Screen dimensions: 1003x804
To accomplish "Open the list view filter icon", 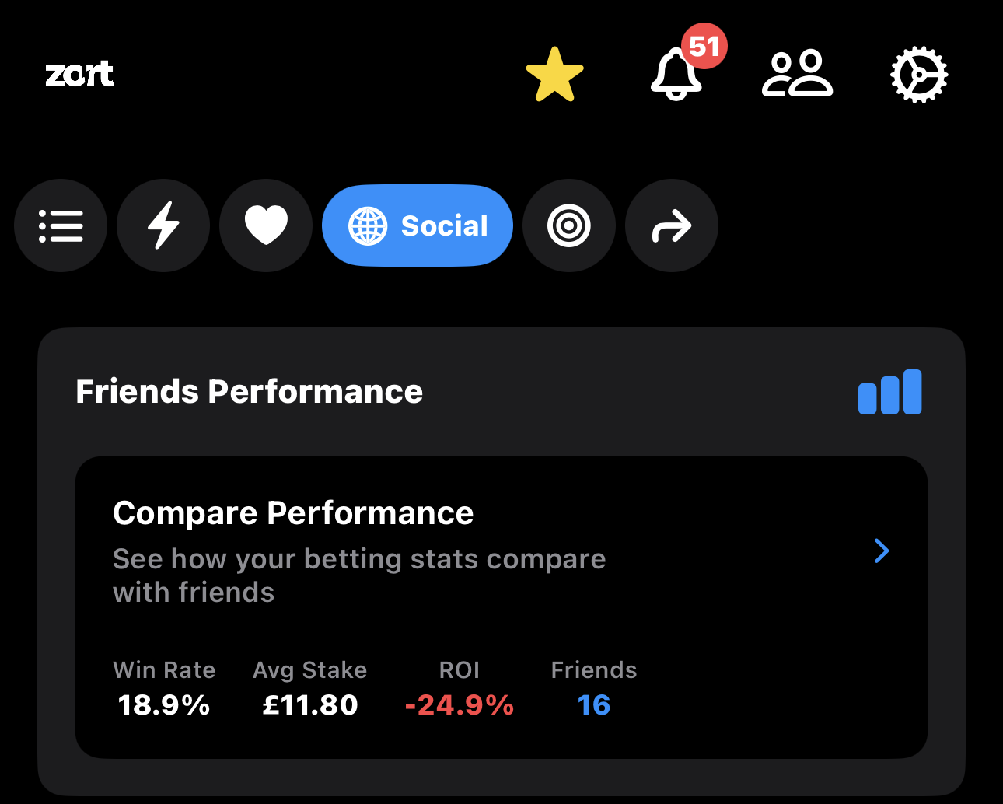I will [x=61, y=225].
